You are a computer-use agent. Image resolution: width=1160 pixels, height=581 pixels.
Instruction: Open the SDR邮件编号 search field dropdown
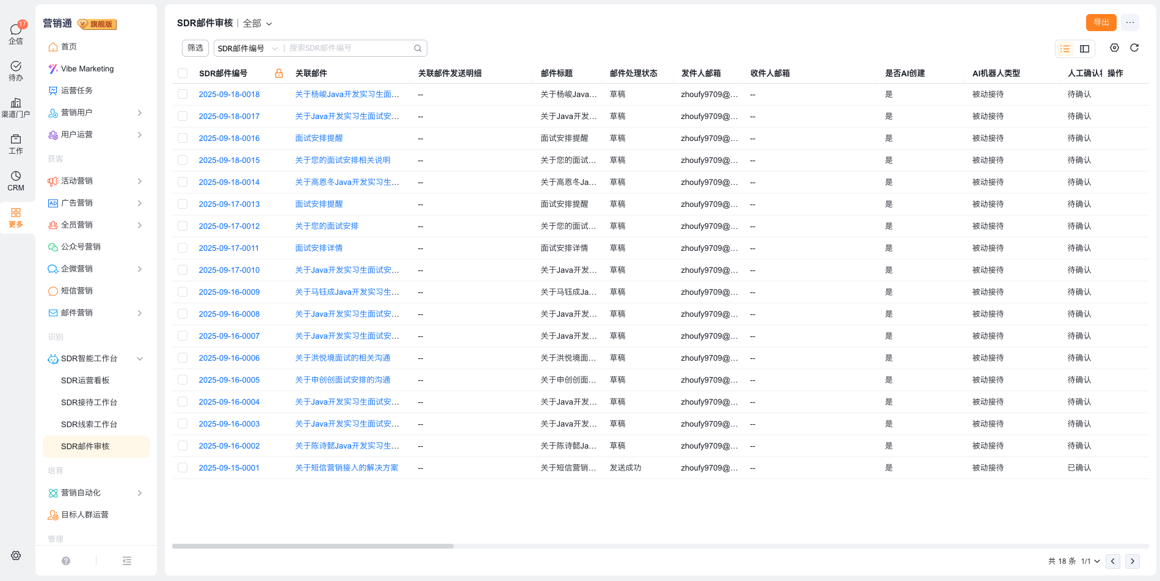click(247, 48)
